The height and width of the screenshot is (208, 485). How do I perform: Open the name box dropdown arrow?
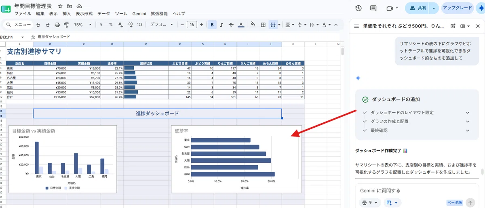[23, 37]
